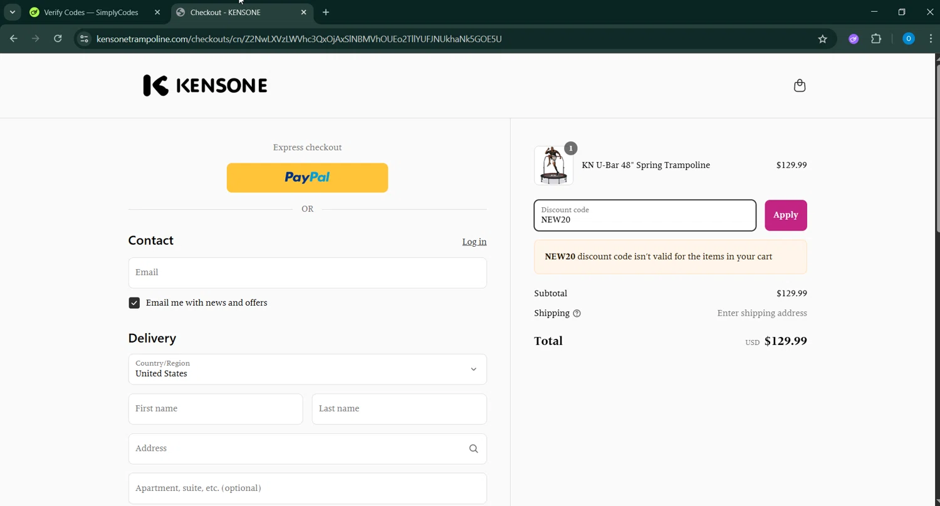Go back to previous page
This screenshot has width=940, height=506.
click(14, 39)
